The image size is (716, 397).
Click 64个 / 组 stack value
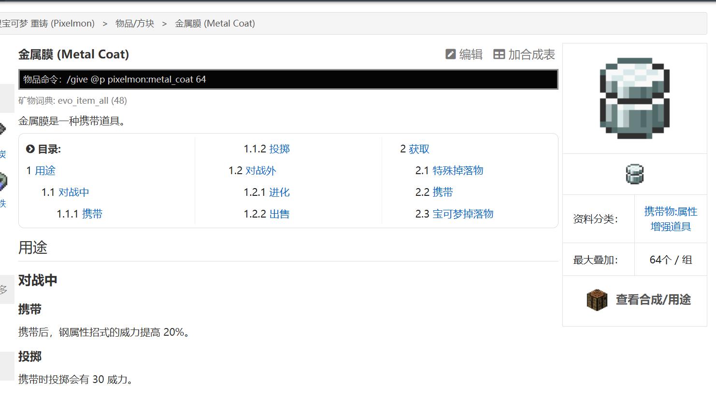(x=671, y=260)
